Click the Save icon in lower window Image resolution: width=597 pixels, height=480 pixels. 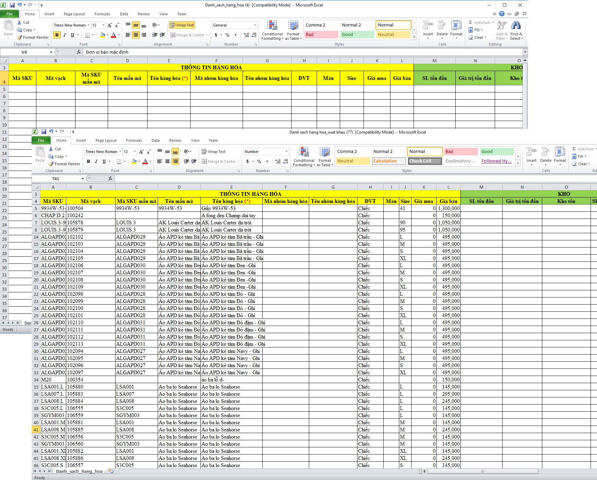(x=44, y=132)
